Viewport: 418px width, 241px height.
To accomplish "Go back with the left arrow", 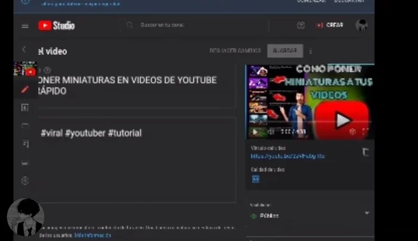I will coord(24,50).
